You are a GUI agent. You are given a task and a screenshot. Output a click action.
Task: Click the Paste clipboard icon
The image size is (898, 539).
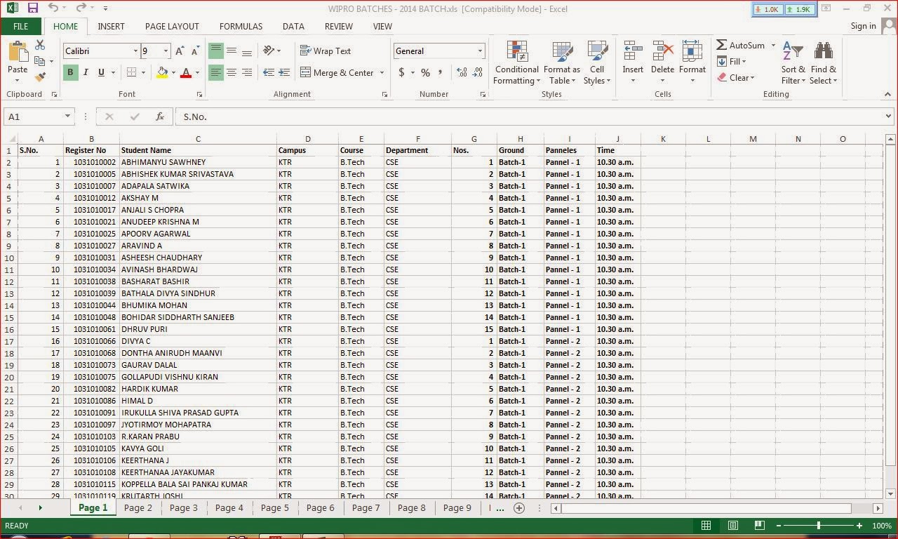pyautogui.click(x=18, y=52)
